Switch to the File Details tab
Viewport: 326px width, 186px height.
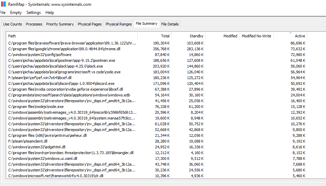point(170,24)
